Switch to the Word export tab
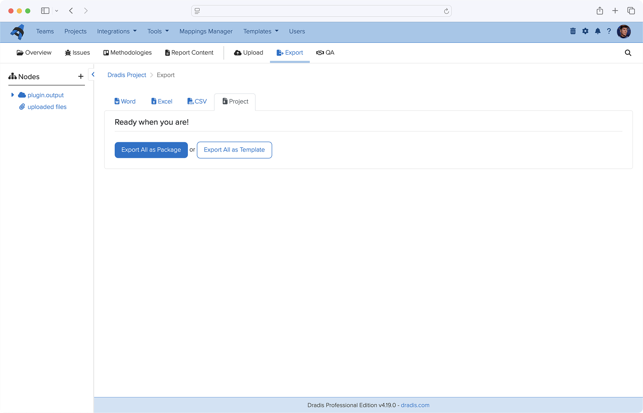The width and height of the screenshot is (643, 413). pyautogui.click(x=125, y=102)
